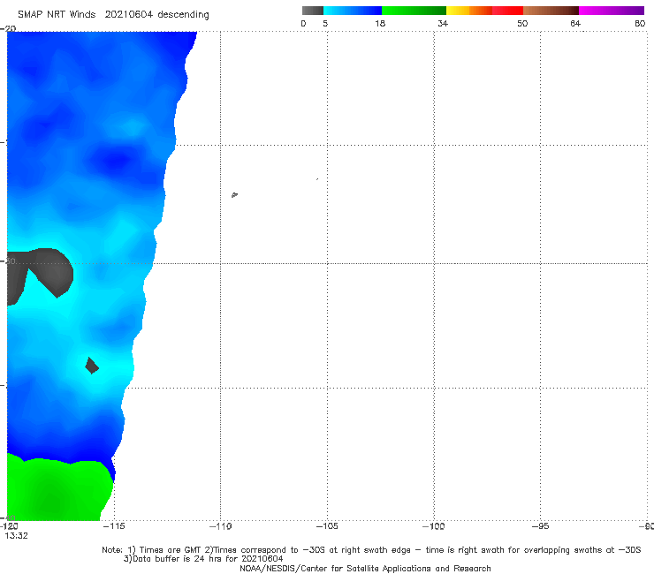This screenshot has height=574, width=654.
Task: Click the longitude label '-120'
Action: pos(9,526)
